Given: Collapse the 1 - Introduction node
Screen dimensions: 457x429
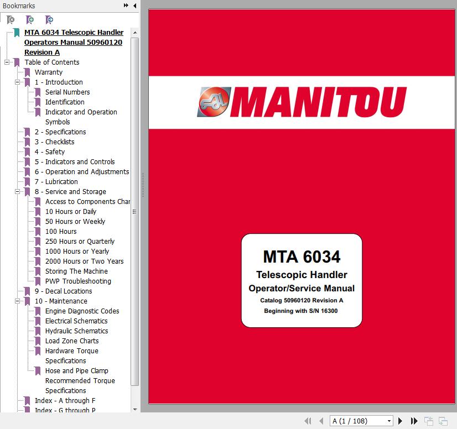Looking at the screenshot, I should pos(17,82).
